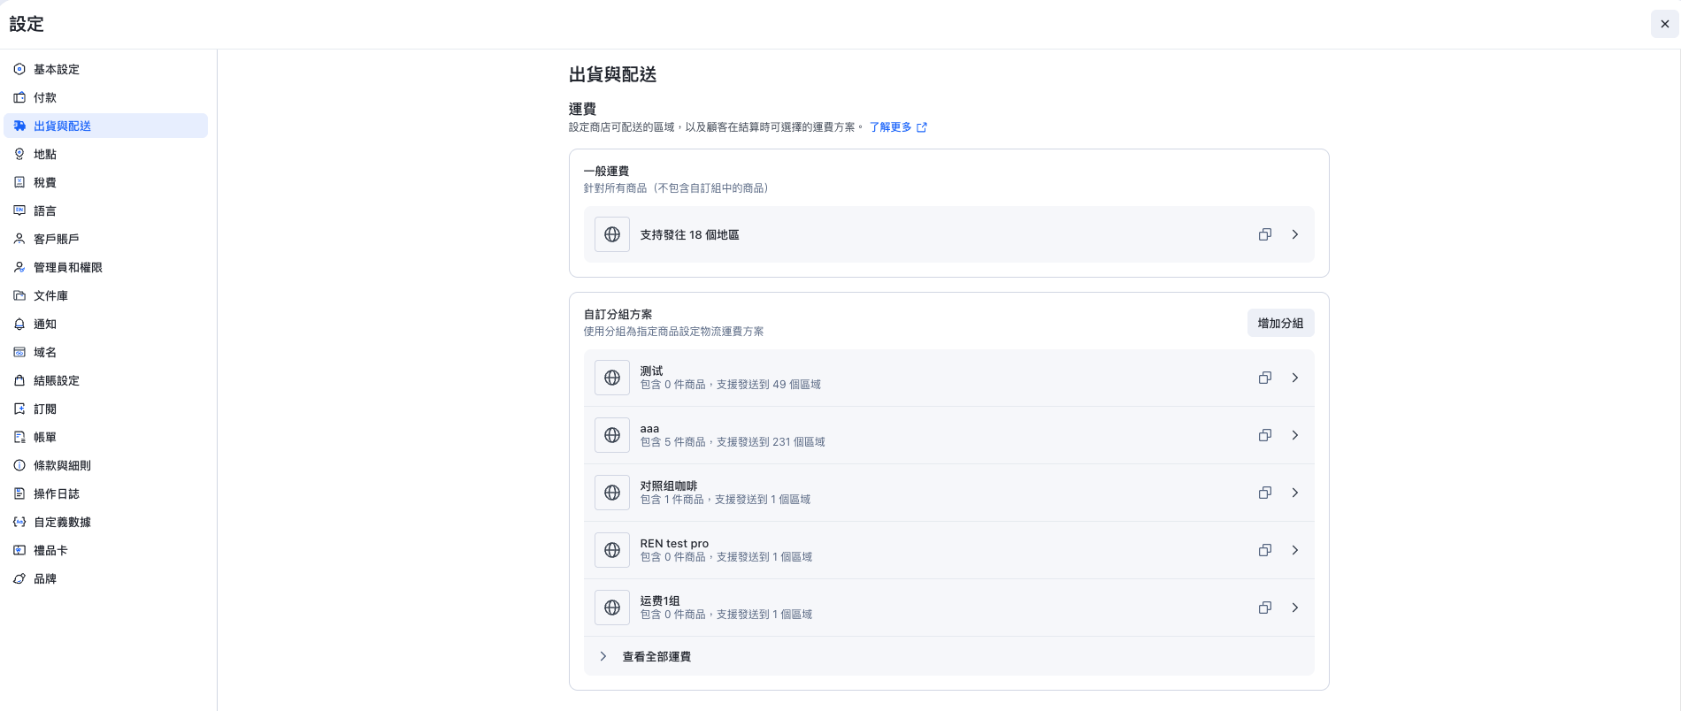
Task: Click the 結賬設定 bag icon
Action: [19, 380]
